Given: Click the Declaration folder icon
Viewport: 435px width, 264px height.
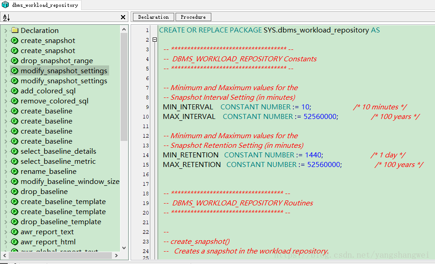Looking at the screenshot, I should click(14, 31).
